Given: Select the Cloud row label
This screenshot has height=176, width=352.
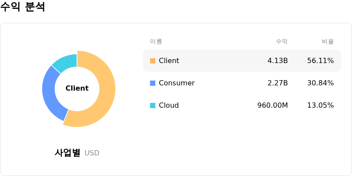Looking at the screenshot, I should tap(169, 106).
